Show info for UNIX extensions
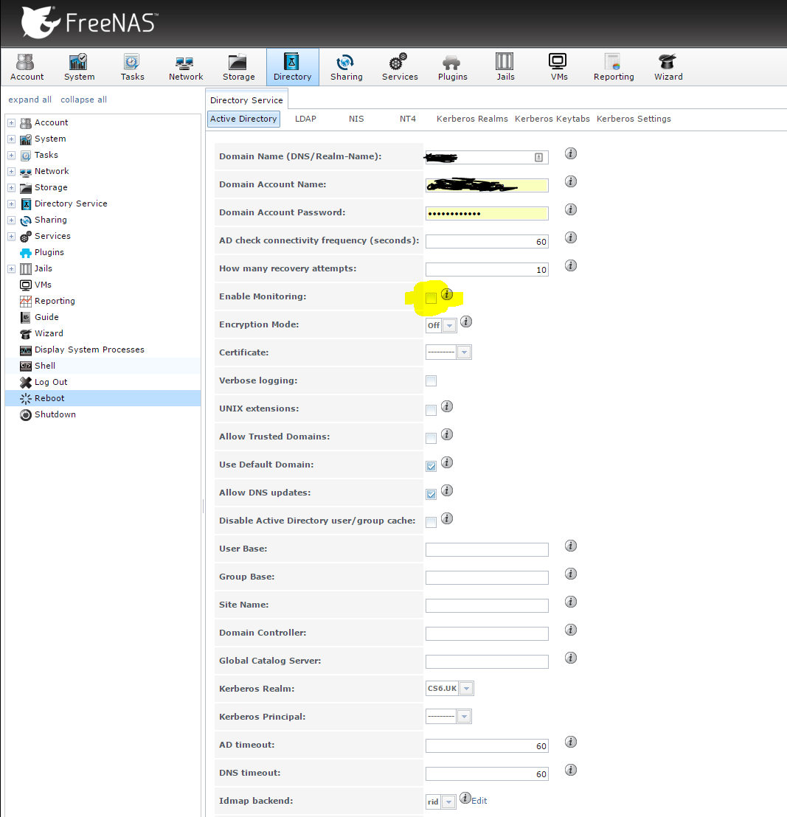This screenshot has height=817, width=787. [x=447, y=406]
